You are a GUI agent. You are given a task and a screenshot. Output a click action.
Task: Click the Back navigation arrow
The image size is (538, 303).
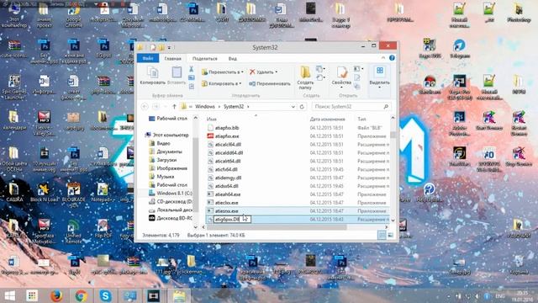145,107
